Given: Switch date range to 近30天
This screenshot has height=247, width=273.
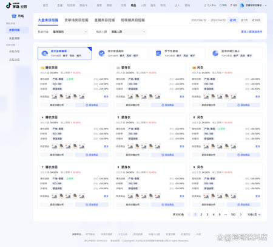Looking at the screenshot, I should tap(256, 20).
